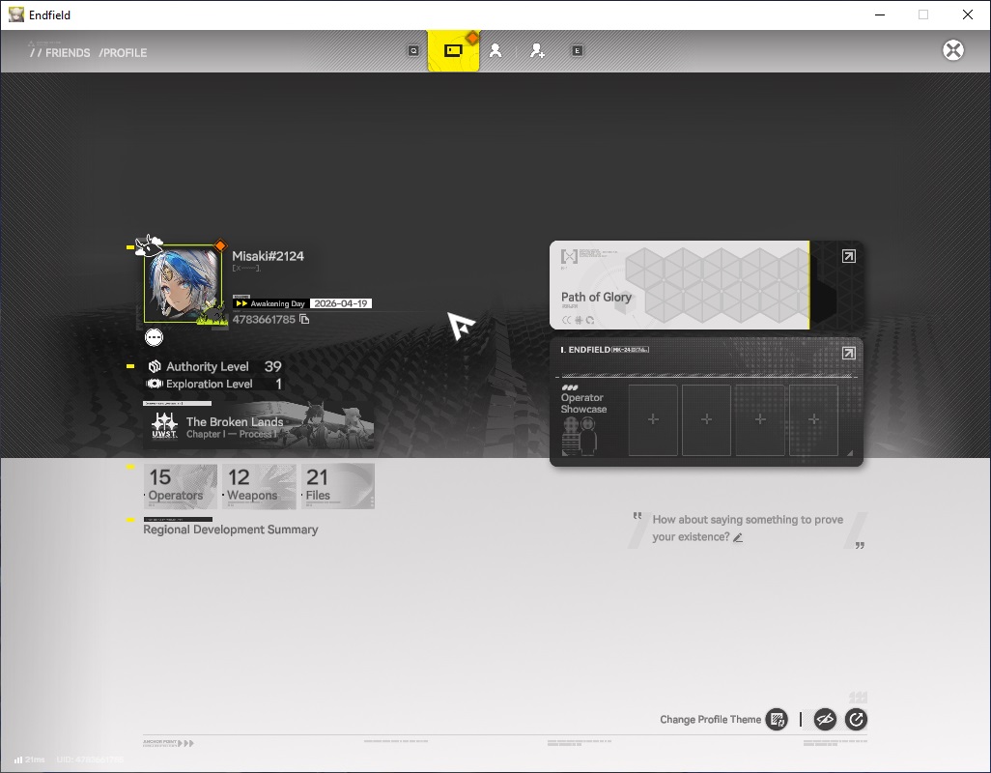Click the FRIENDS breadcrumb

(x=68, y=53)
